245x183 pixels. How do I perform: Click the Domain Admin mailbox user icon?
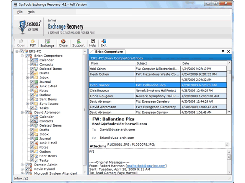[31, 165]
